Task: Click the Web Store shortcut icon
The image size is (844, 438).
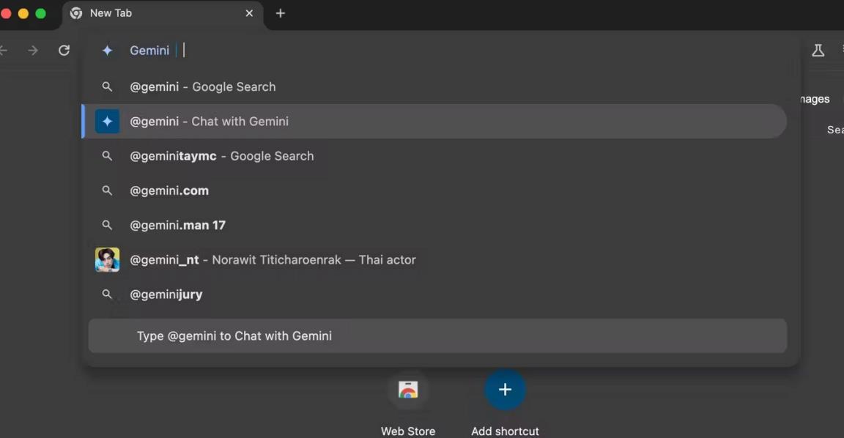Action: coord(408,390)
